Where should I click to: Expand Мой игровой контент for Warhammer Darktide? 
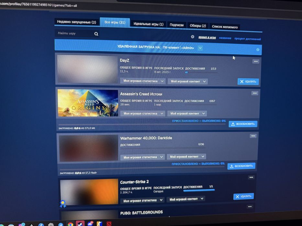tap(186, 157)
